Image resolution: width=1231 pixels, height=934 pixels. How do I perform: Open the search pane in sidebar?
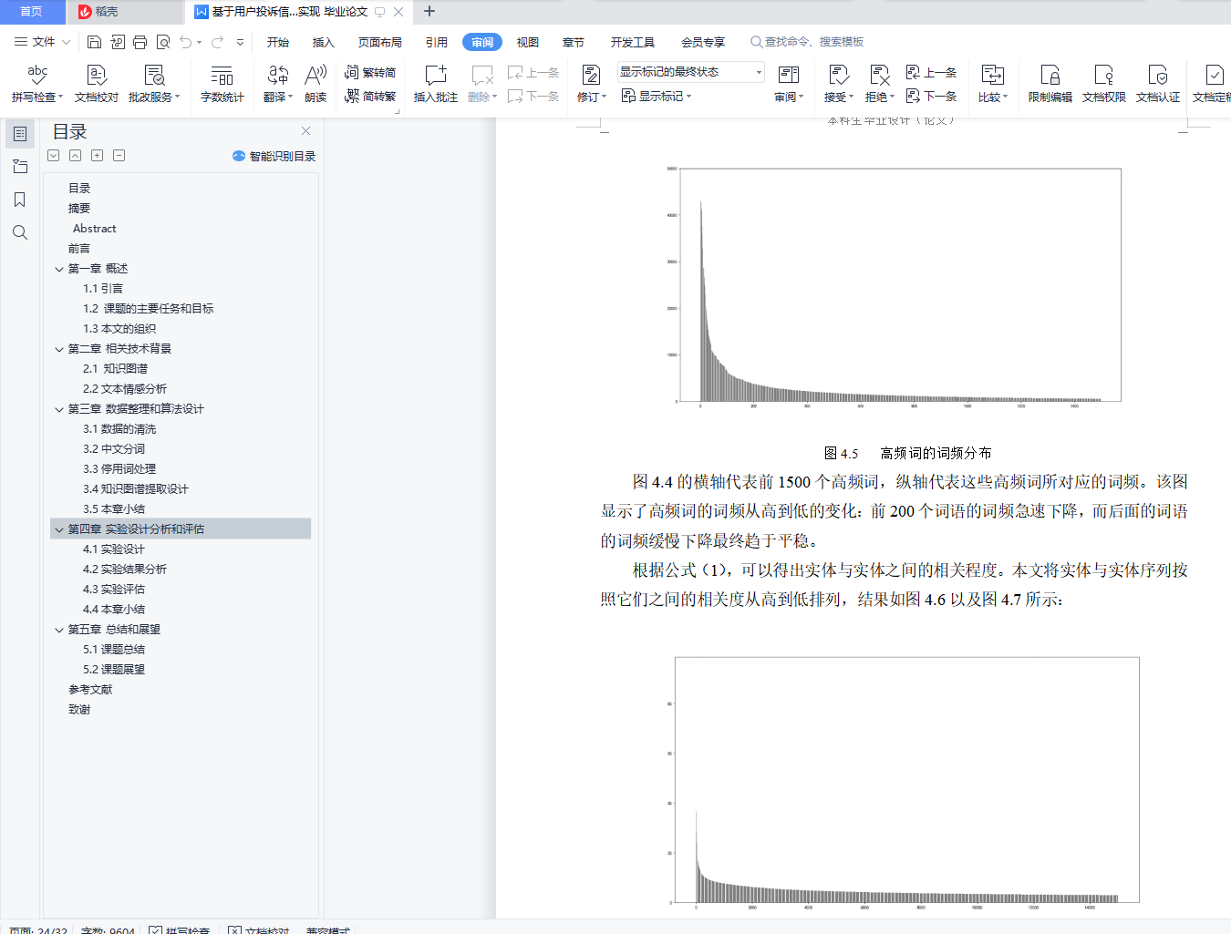20,232
